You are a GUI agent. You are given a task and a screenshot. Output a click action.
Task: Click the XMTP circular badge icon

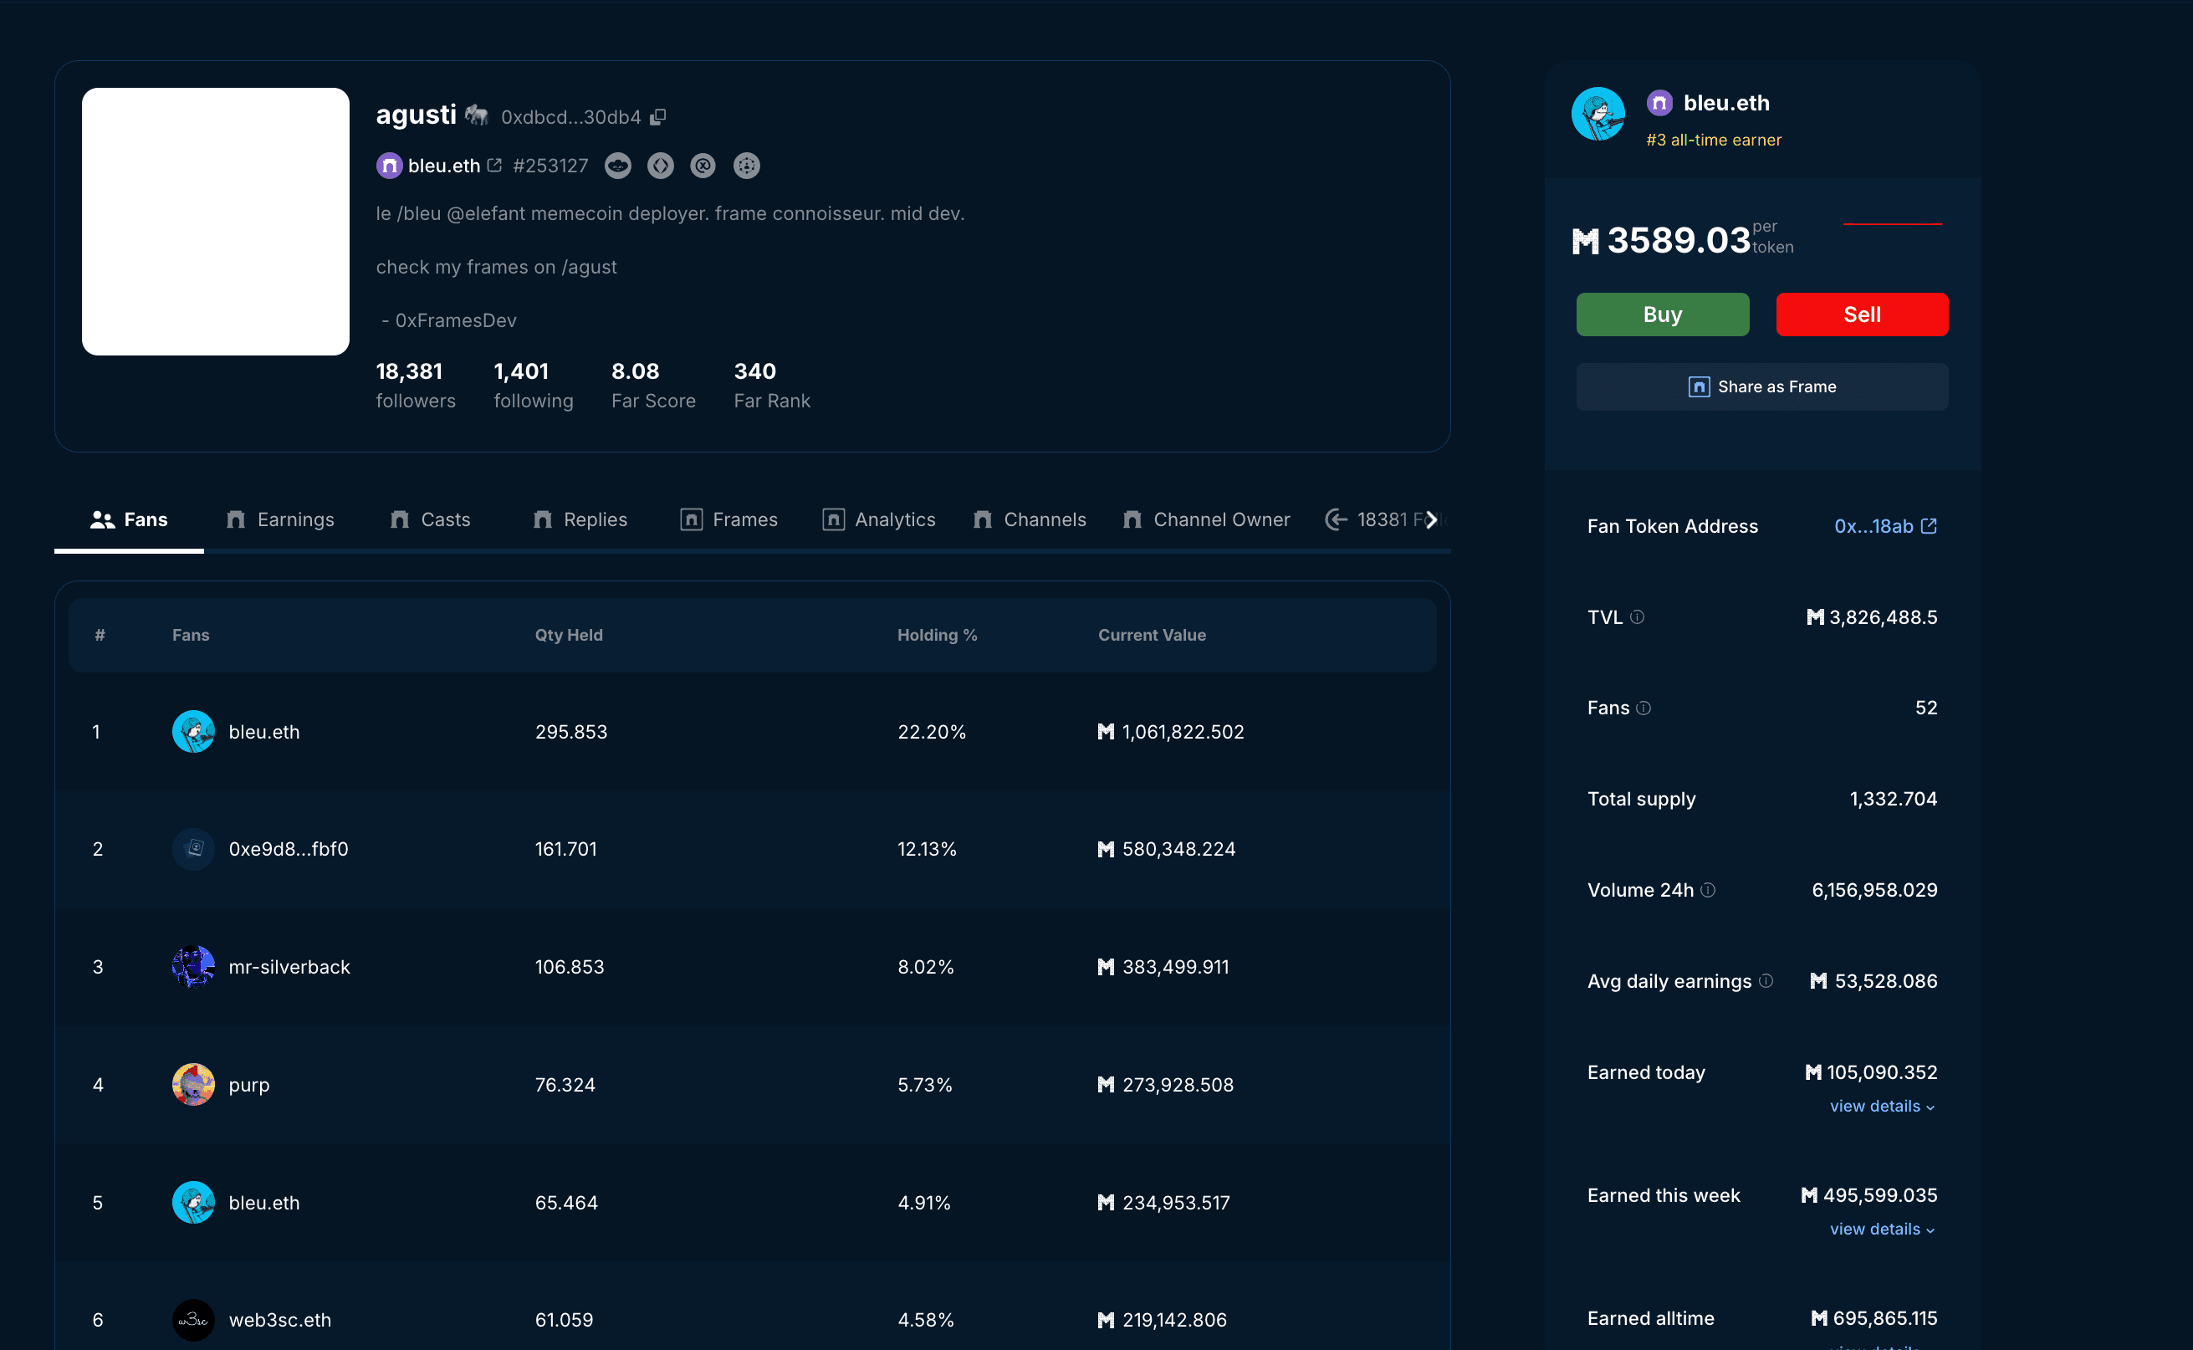[703, 165]
